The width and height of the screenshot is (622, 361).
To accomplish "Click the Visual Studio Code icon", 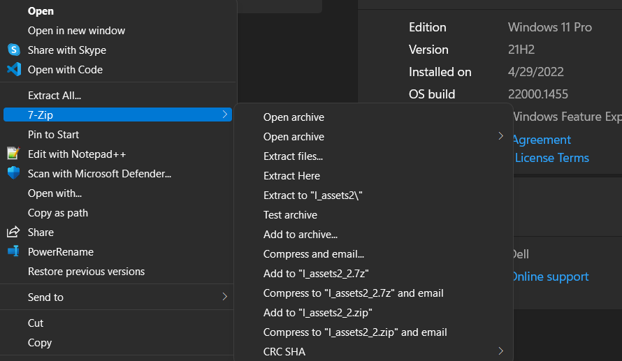I will coord(14,69).
